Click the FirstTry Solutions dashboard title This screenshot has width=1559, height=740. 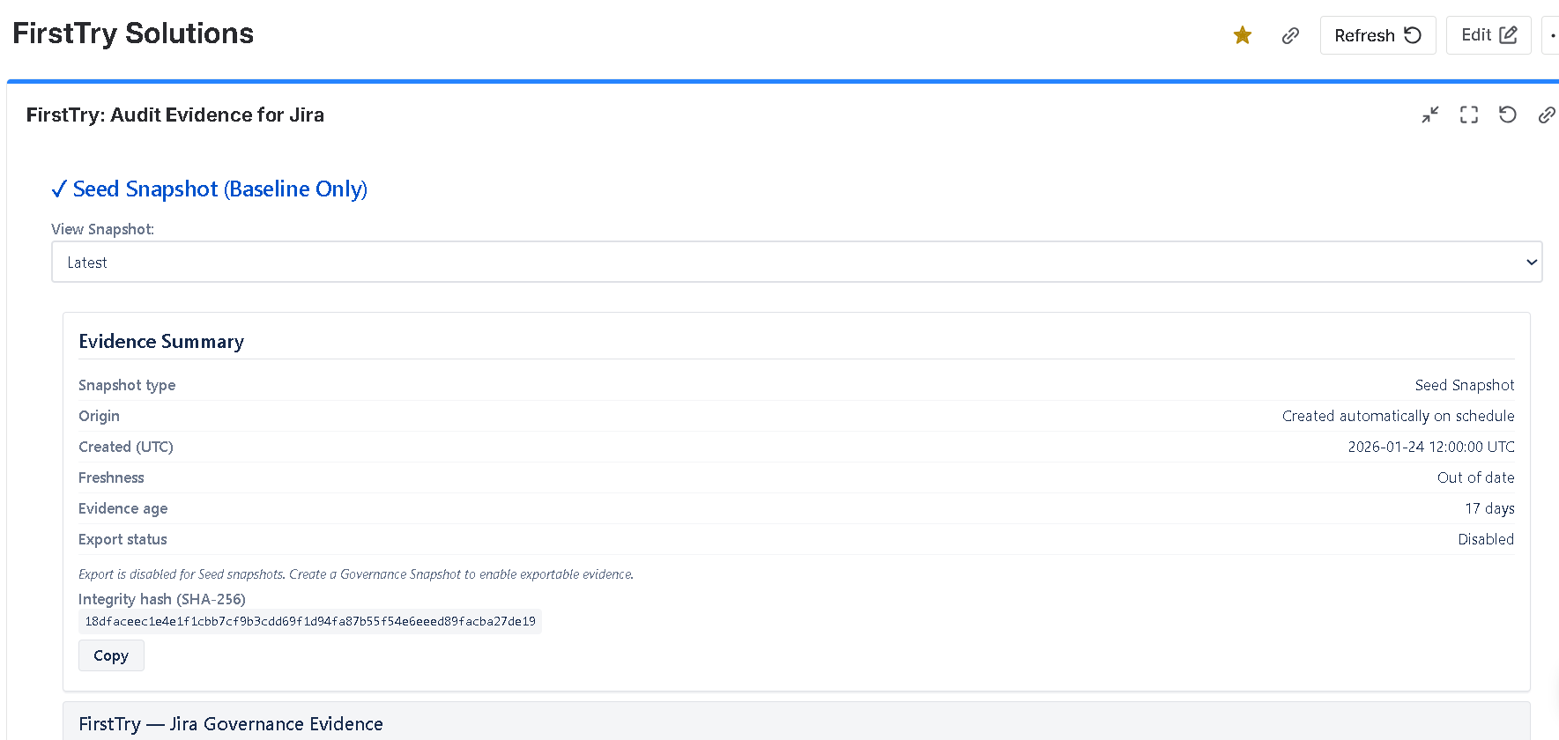133,33
